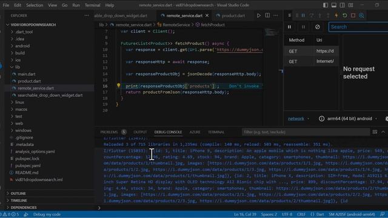Viewport: 388px width, 218px height.
Task: Open the PROBLEMS panel tab
Action: [x=113, y=132]
